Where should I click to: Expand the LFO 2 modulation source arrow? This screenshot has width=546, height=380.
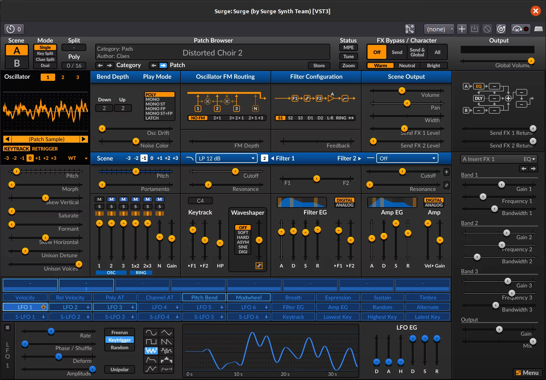[88, 307]
